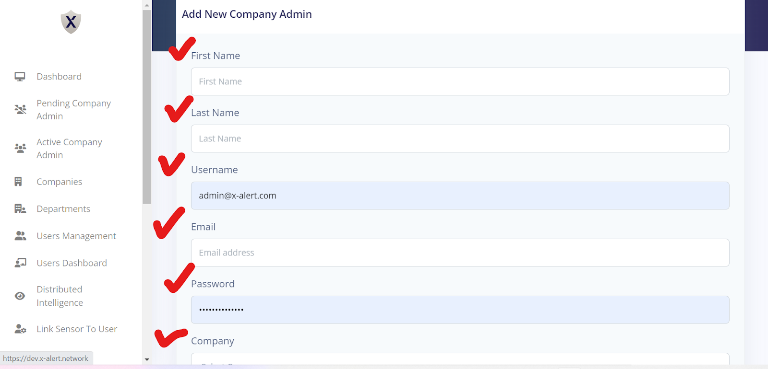This screenshot has height=369, width=768.
Task: Click the Companies building icon
Action: [x=18, y=182]
